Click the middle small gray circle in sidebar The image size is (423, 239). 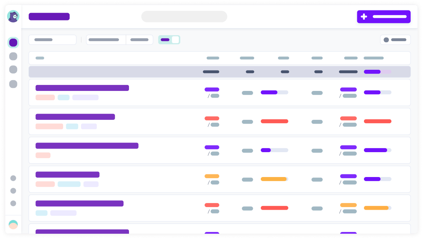13,191
